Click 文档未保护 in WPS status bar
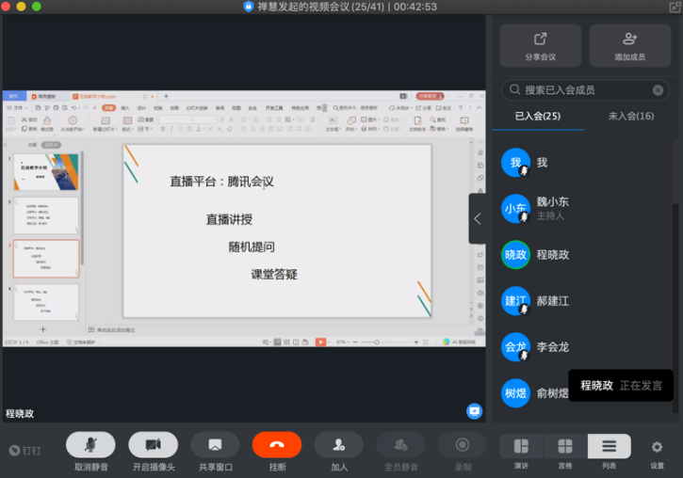Screen dimensions: 683x478 81,343
